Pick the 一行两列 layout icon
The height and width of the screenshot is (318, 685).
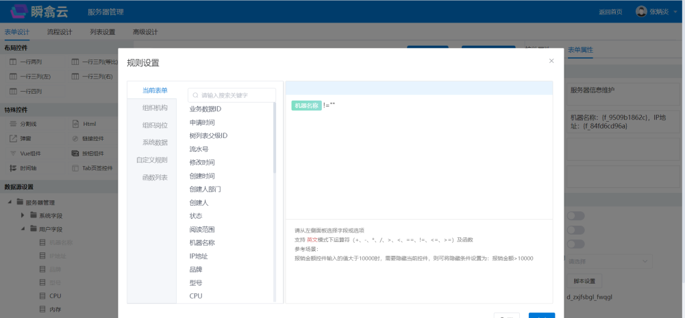13,62
